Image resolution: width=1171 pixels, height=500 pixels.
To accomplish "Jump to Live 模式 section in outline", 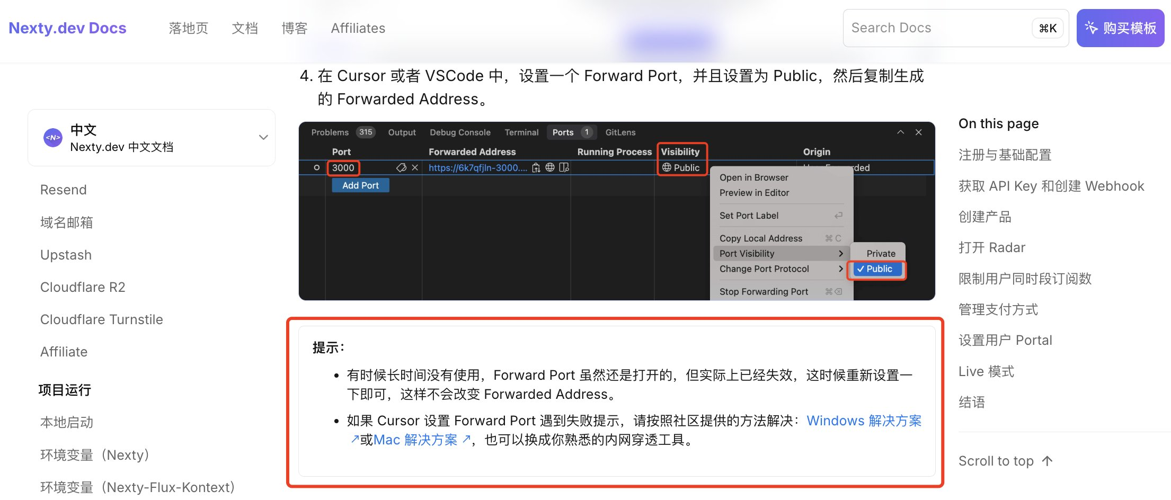I will coord(986,371).
